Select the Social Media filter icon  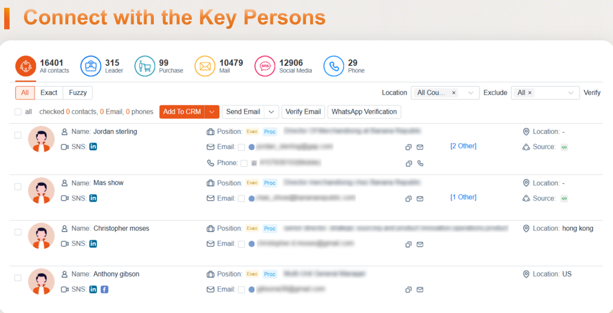265,66
